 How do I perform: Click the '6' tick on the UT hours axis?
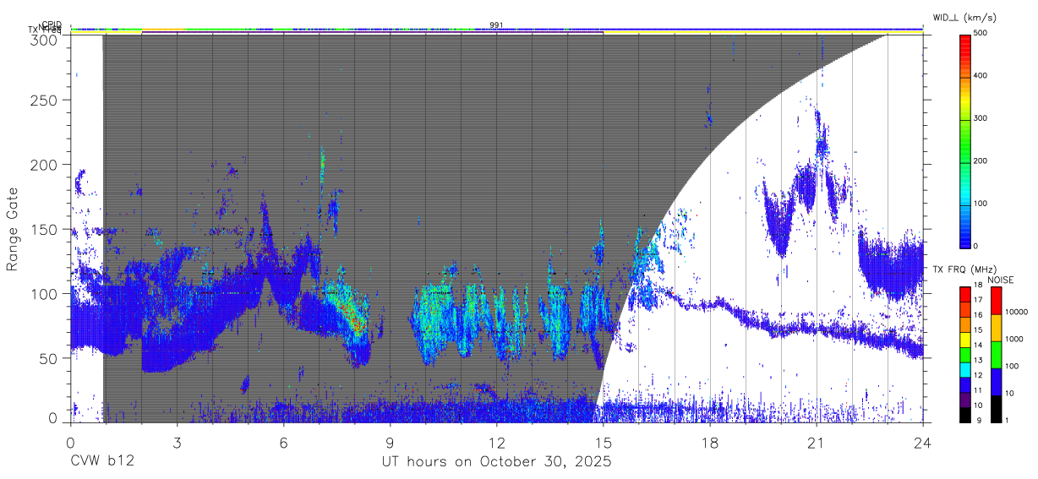(283, 443)
